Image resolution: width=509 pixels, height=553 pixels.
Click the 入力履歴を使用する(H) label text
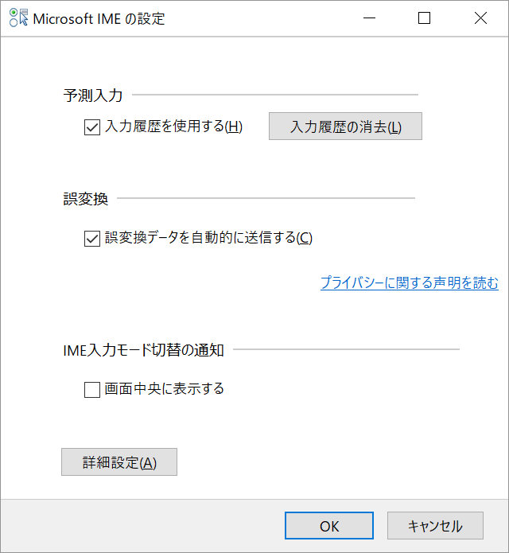tap(173, 127)
